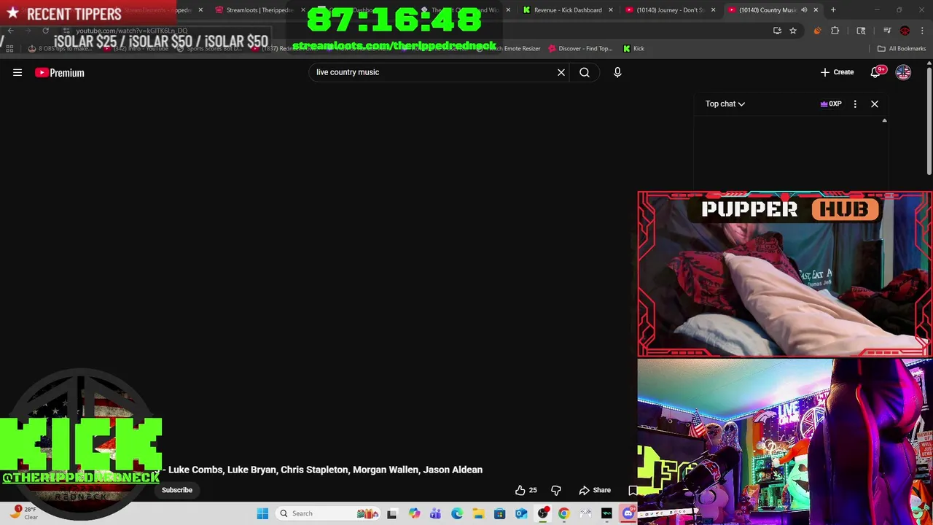Image resolution: width=933 pixels, height=525 pixels.
Task: Open Microsoft Edge from taskbar
Action: [x=456, y=513]
